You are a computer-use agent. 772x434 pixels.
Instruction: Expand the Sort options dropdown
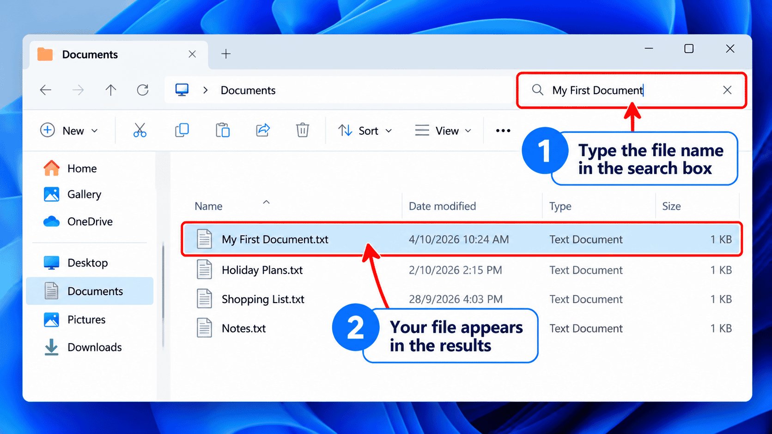365,131
